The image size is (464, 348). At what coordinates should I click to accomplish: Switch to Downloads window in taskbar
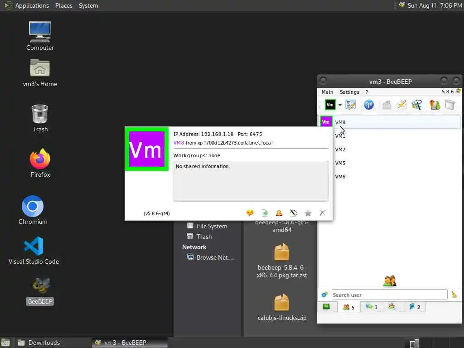coord(53,343)
